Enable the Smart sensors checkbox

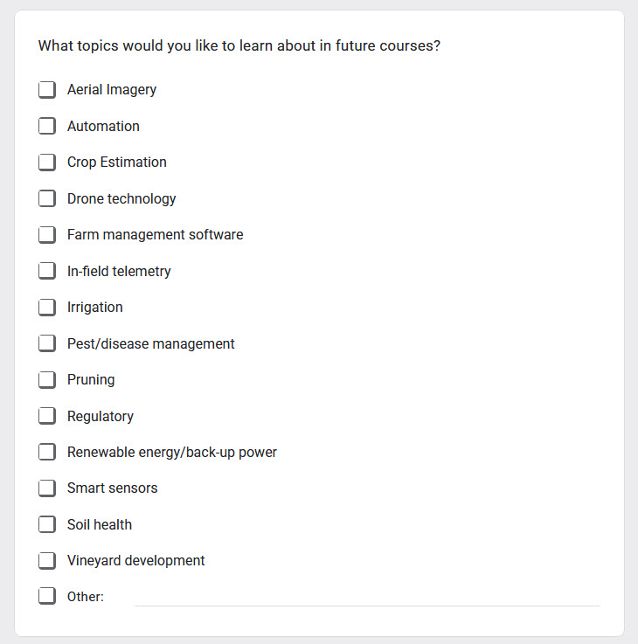[x=47, y=488]
